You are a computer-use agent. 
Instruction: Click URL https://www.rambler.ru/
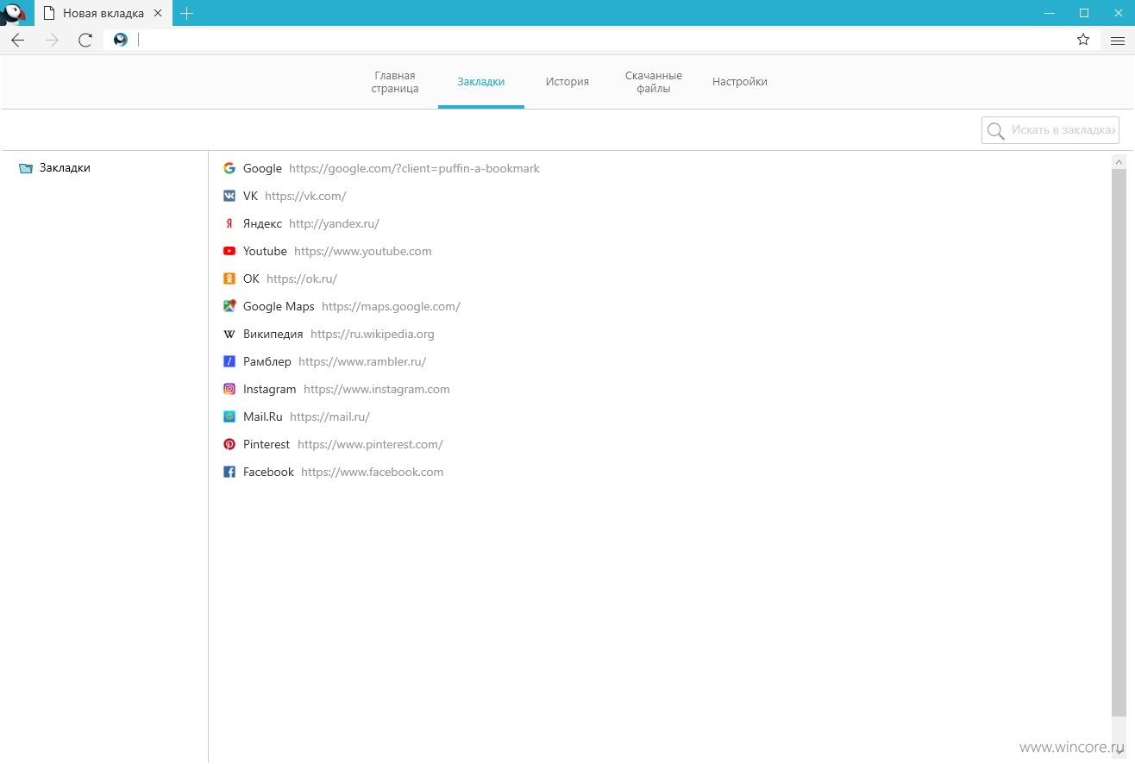coord(362,361)
